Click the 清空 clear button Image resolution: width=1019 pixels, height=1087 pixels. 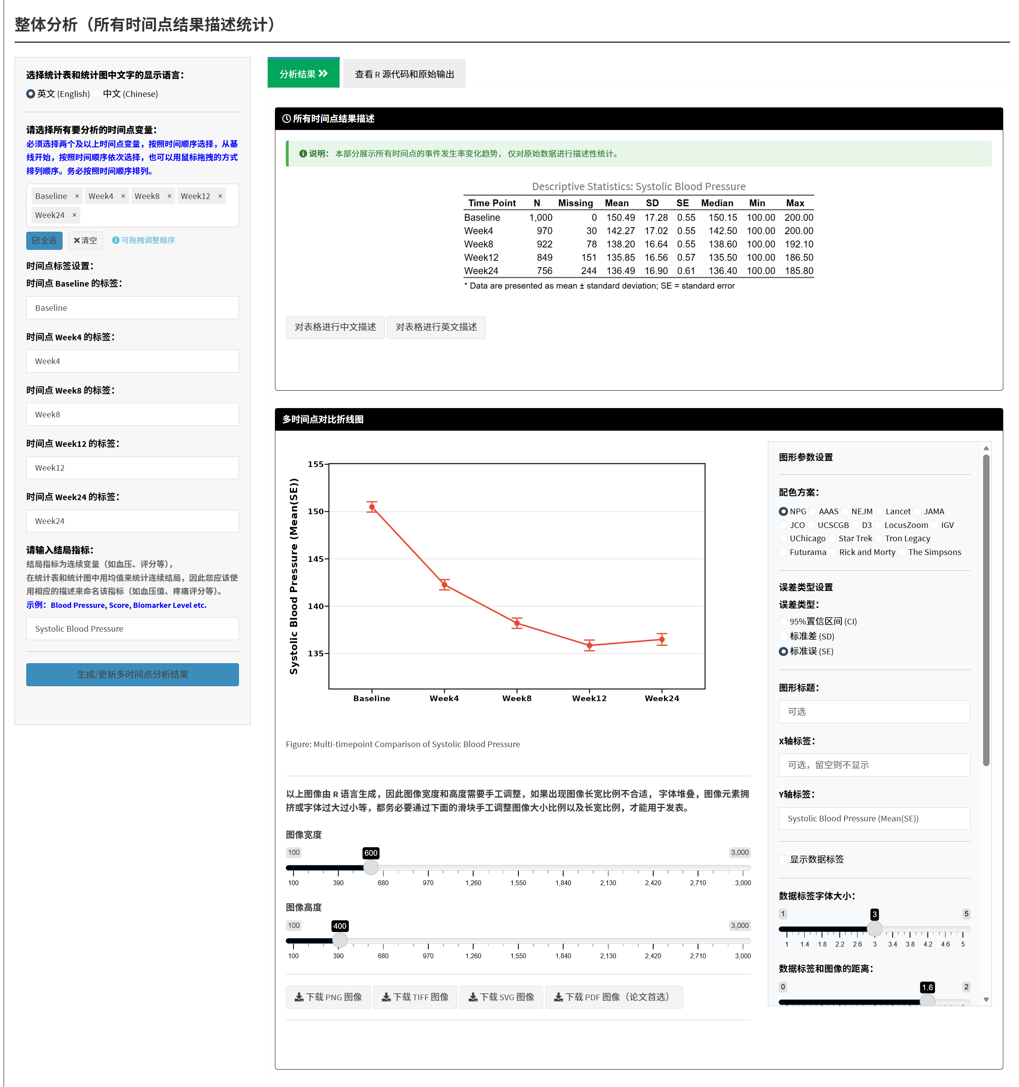[x=85, y=241]
